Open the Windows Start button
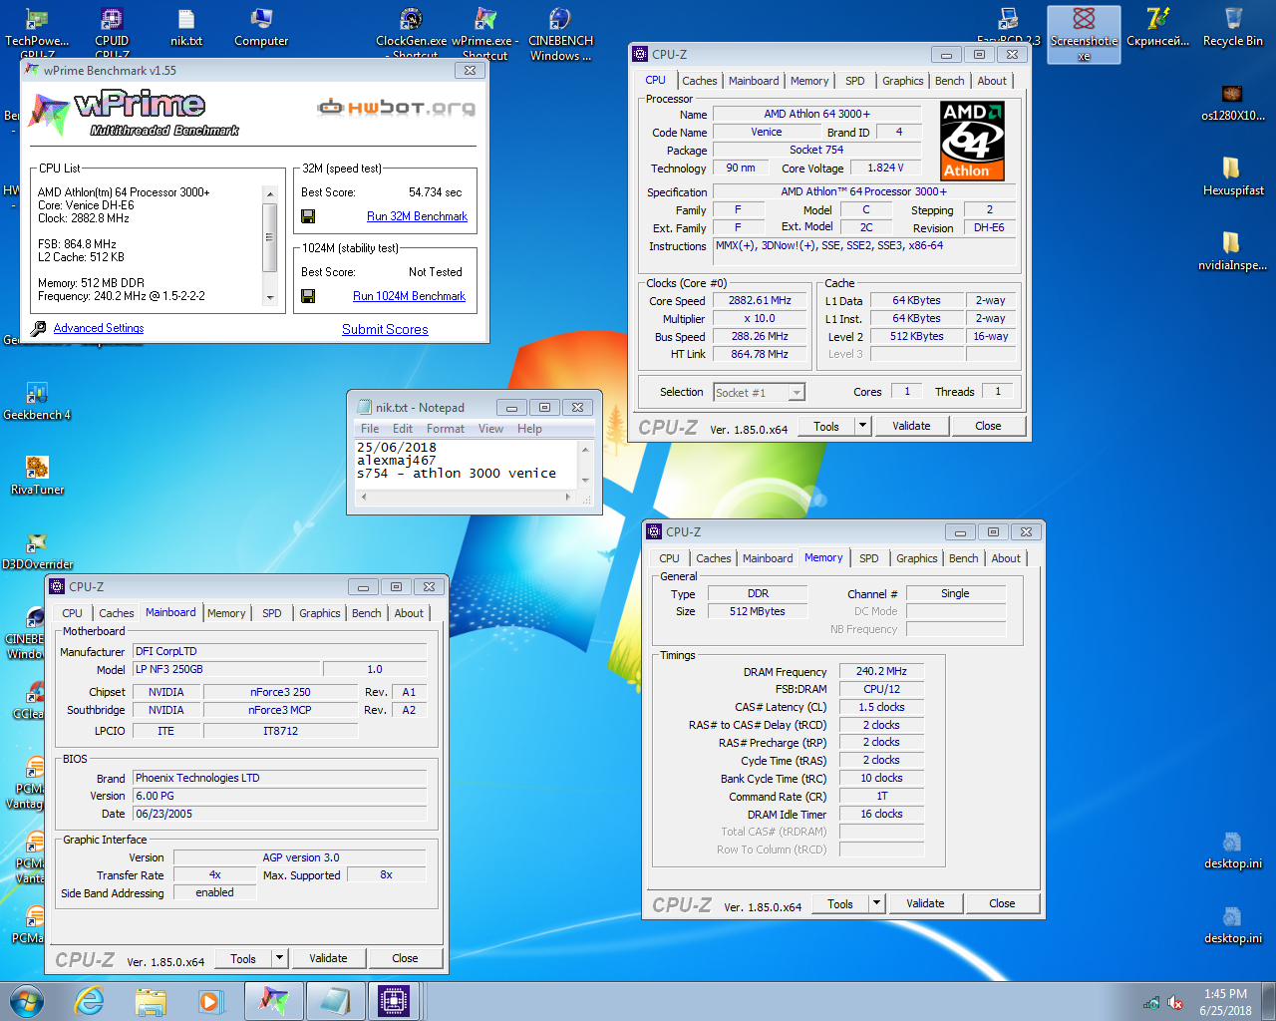This screenshot has width=1276, height=1021. 26,1001
